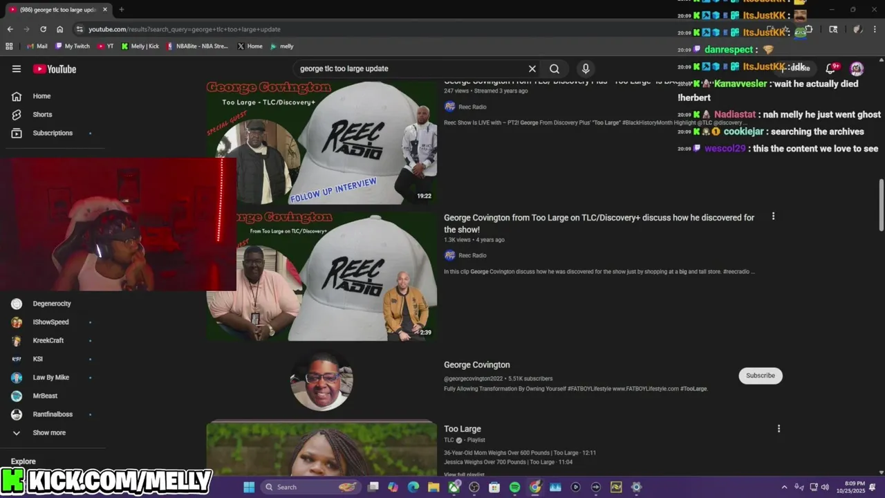The height and width of the screenshot is (498, 885).
Task: Open Settings gear in taskbar
Action: coord(636,487)
